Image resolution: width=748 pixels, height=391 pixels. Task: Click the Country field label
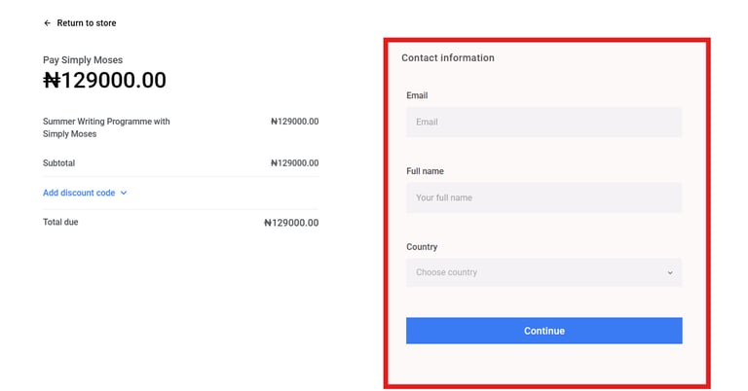tap(422, 247)
